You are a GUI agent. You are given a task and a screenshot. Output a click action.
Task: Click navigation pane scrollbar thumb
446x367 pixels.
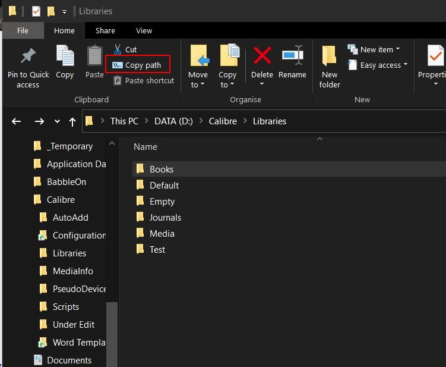coord(112,334)
